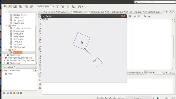Screen dimensions: 176x99
Task: Click the projects tree vertical scrollbar
Action: click(x=36, y=44)
